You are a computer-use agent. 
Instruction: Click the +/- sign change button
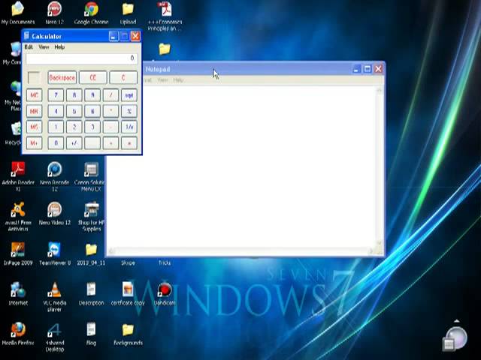pyautogui.click(x=74, y=143)
